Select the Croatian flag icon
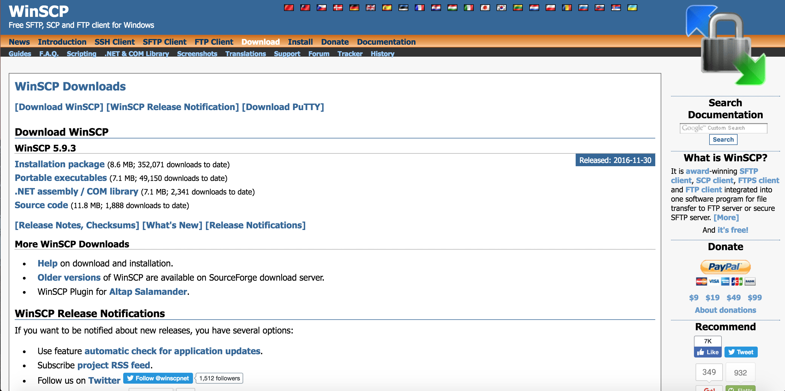The width and height of the screenshot is (785, 391). click(x=436, y=8)
